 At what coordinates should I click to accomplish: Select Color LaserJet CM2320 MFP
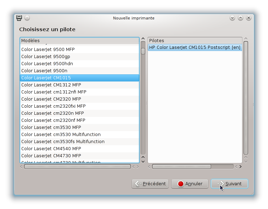pyautogui.click(x=79, y=99)
